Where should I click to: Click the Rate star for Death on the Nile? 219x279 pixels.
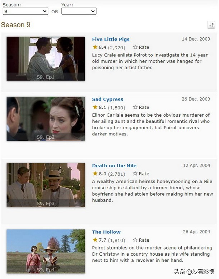[x=135, y=173]
